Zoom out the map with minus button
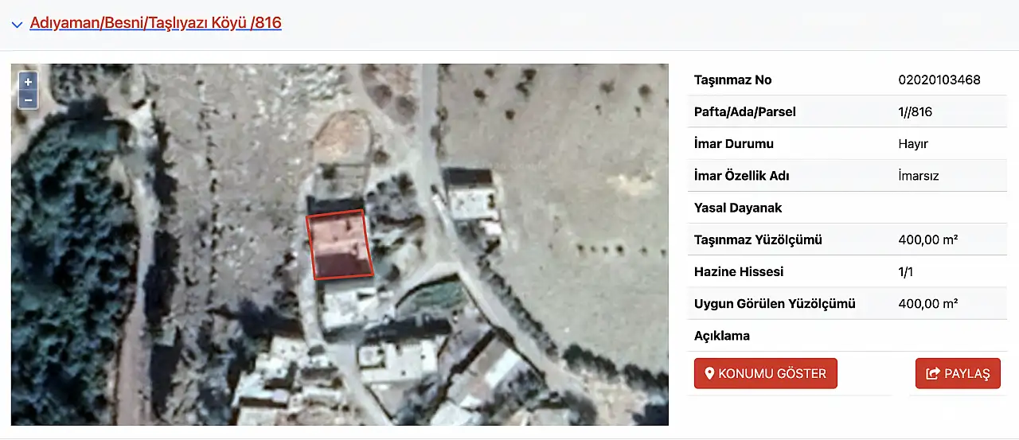 (x=28, y=100)
